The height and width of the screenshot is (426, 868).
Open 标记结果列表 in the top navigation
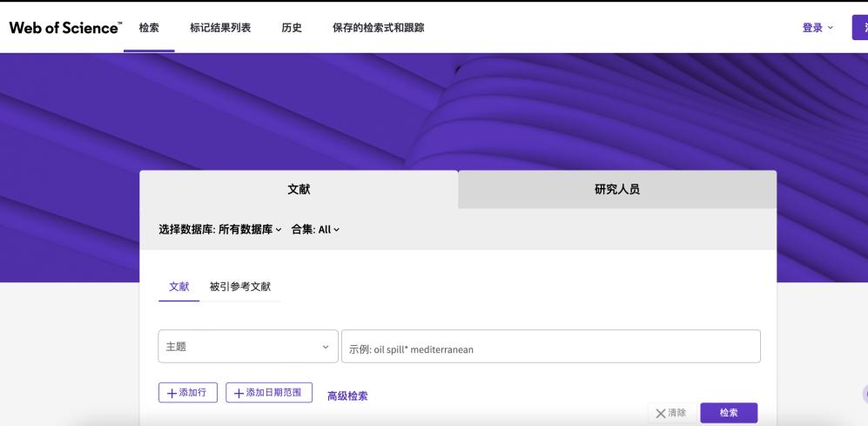220,28
